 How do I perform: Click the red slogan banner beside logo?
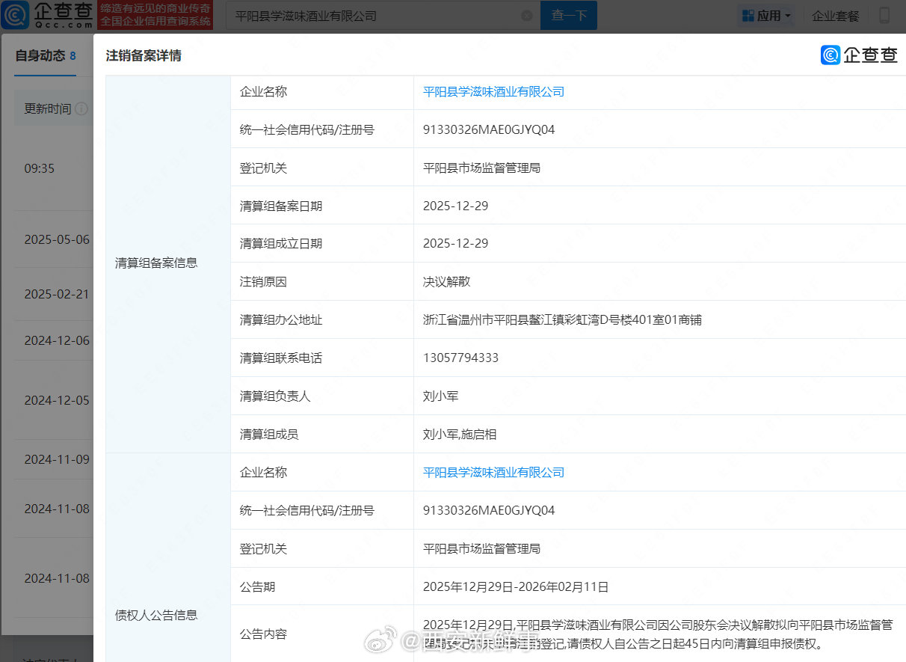(155, 15)
